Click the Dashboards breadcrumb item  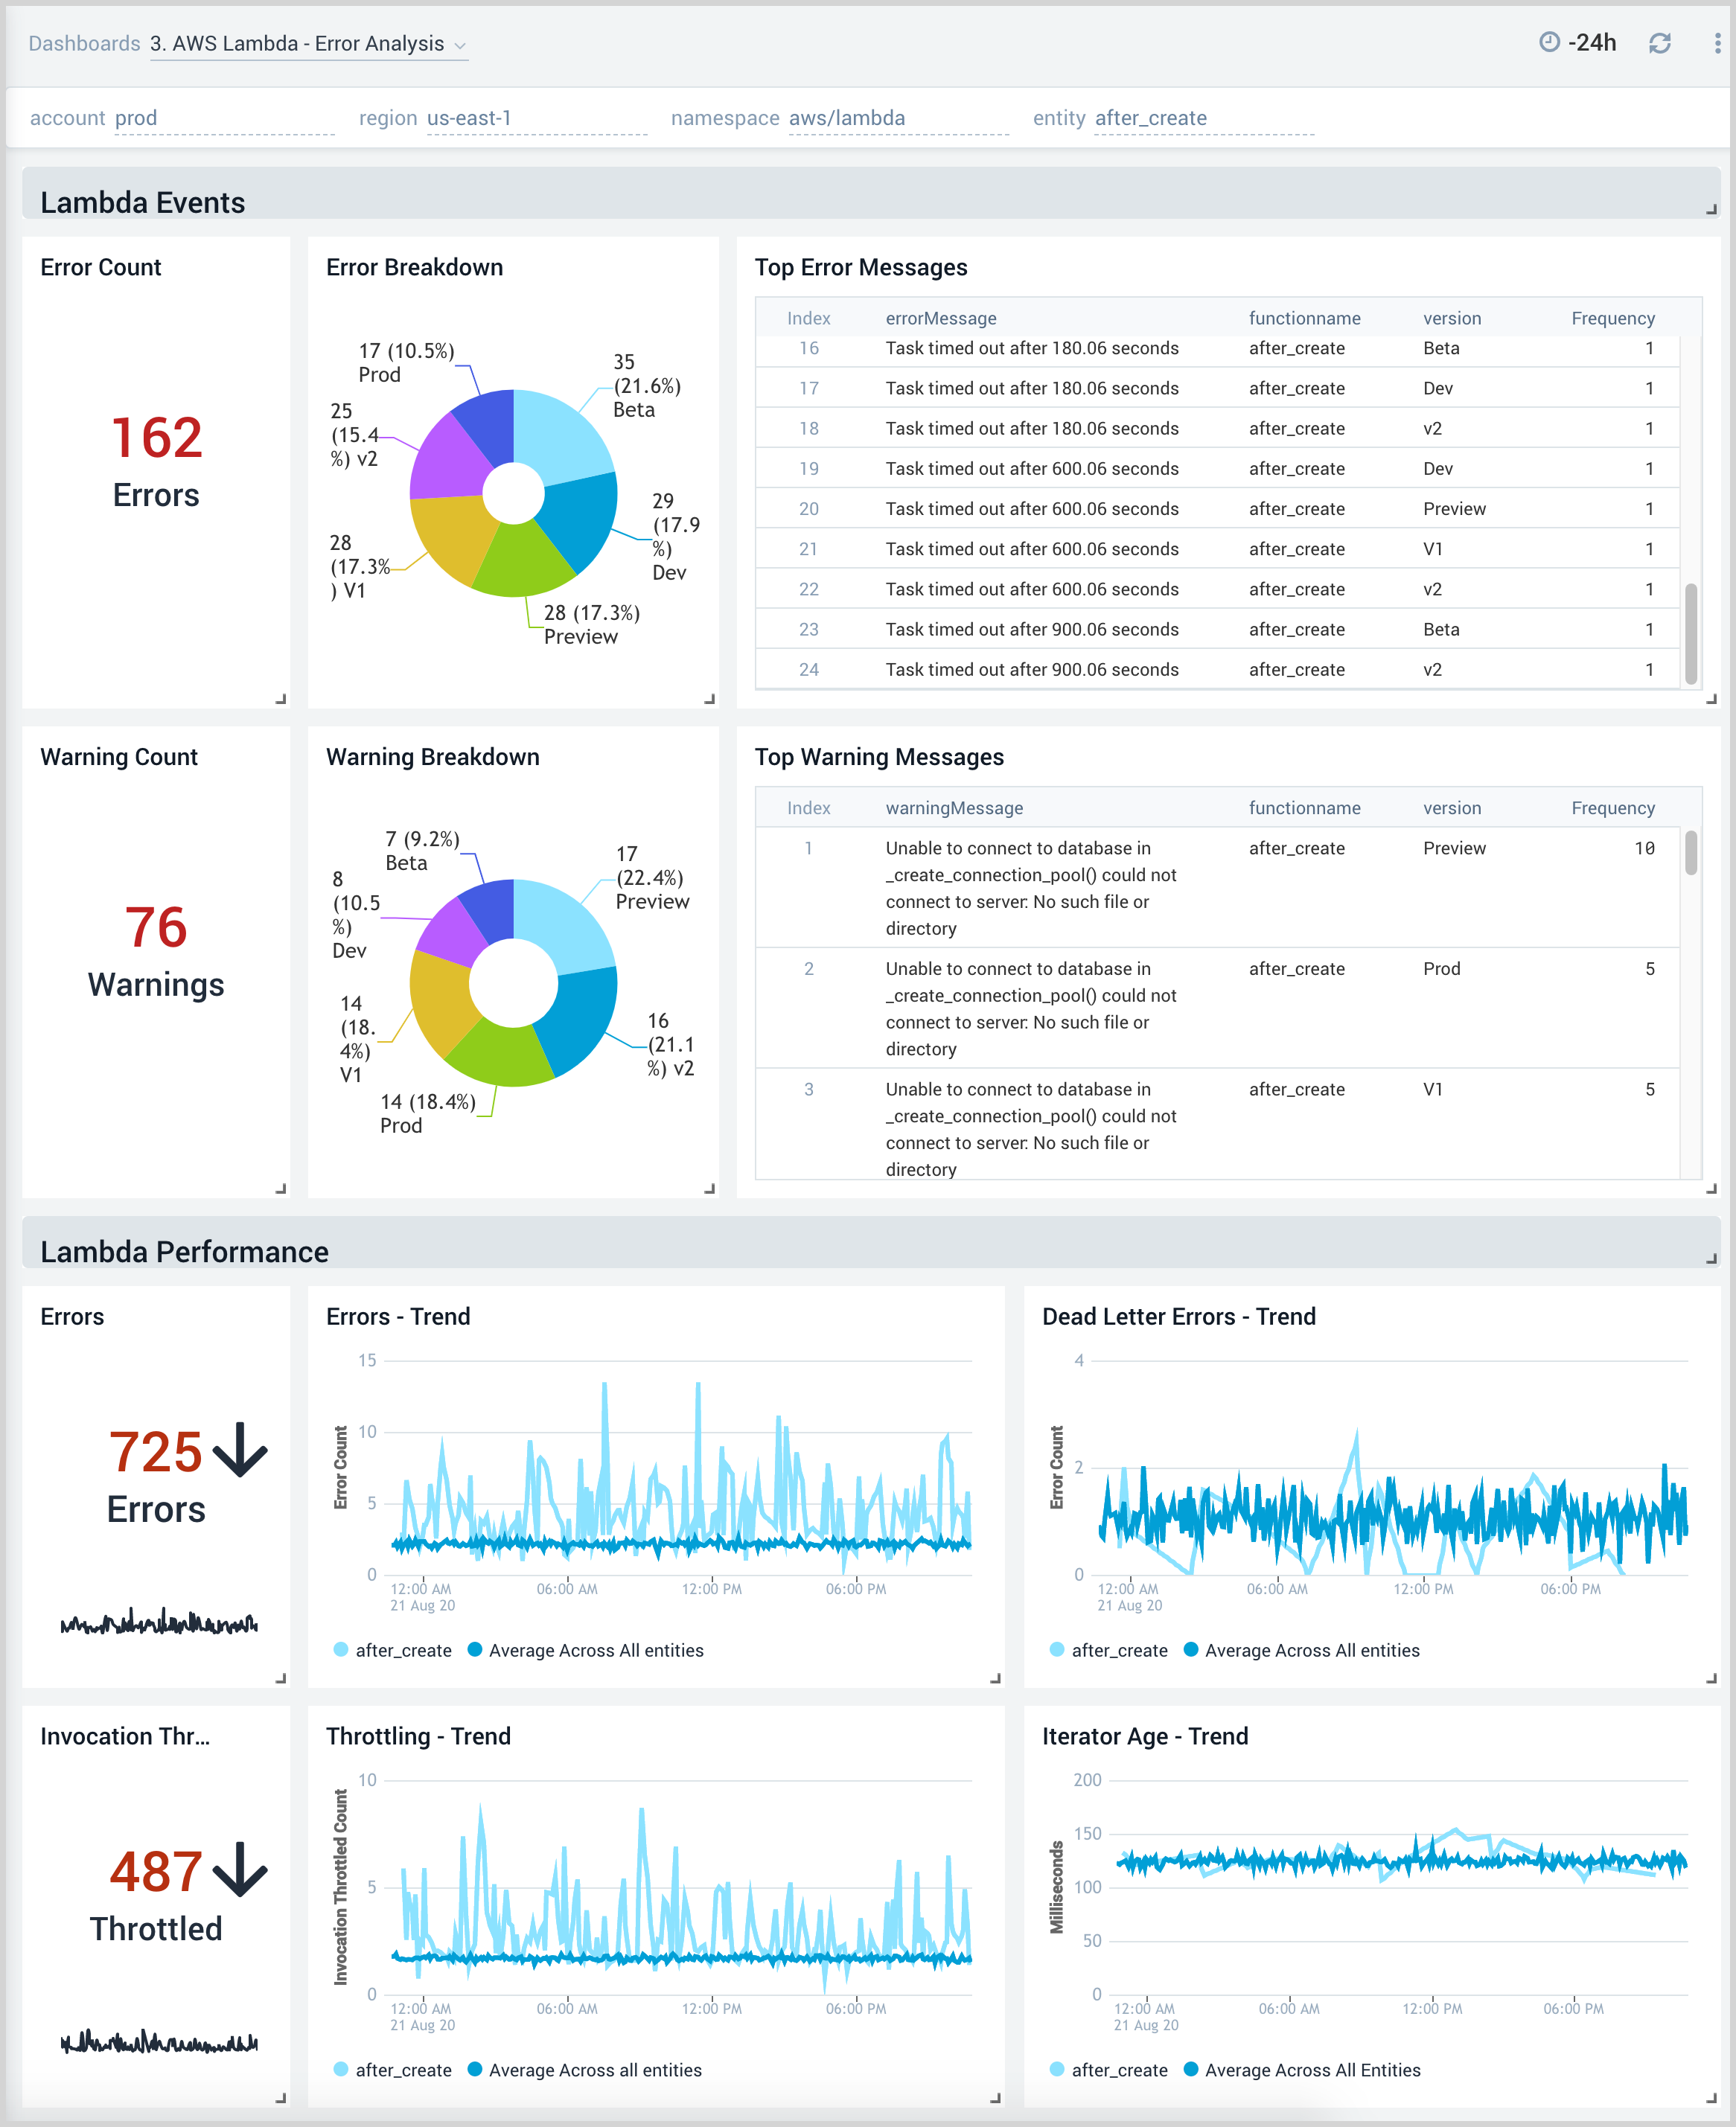pyautogui.click(x=84, y=44)
